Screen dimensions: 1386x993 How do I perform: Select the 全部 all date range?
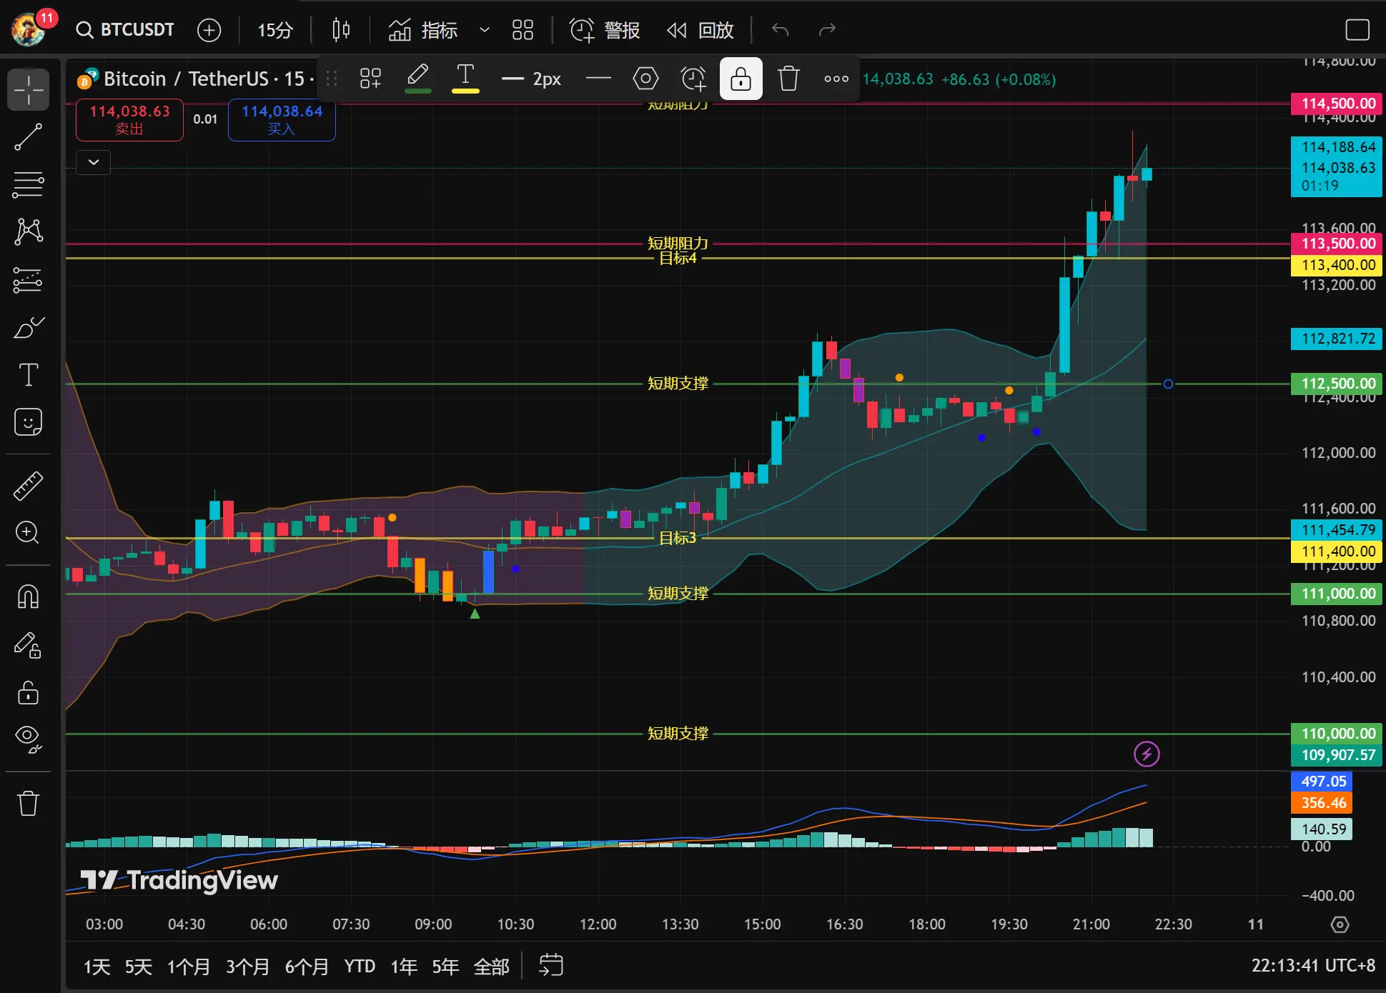492,967
